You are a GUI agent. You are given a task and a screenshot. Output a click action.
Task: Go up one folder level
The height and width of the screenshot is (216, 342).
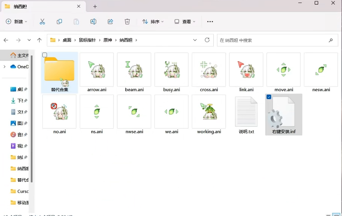pyautogui.click(x=39, y=40)
